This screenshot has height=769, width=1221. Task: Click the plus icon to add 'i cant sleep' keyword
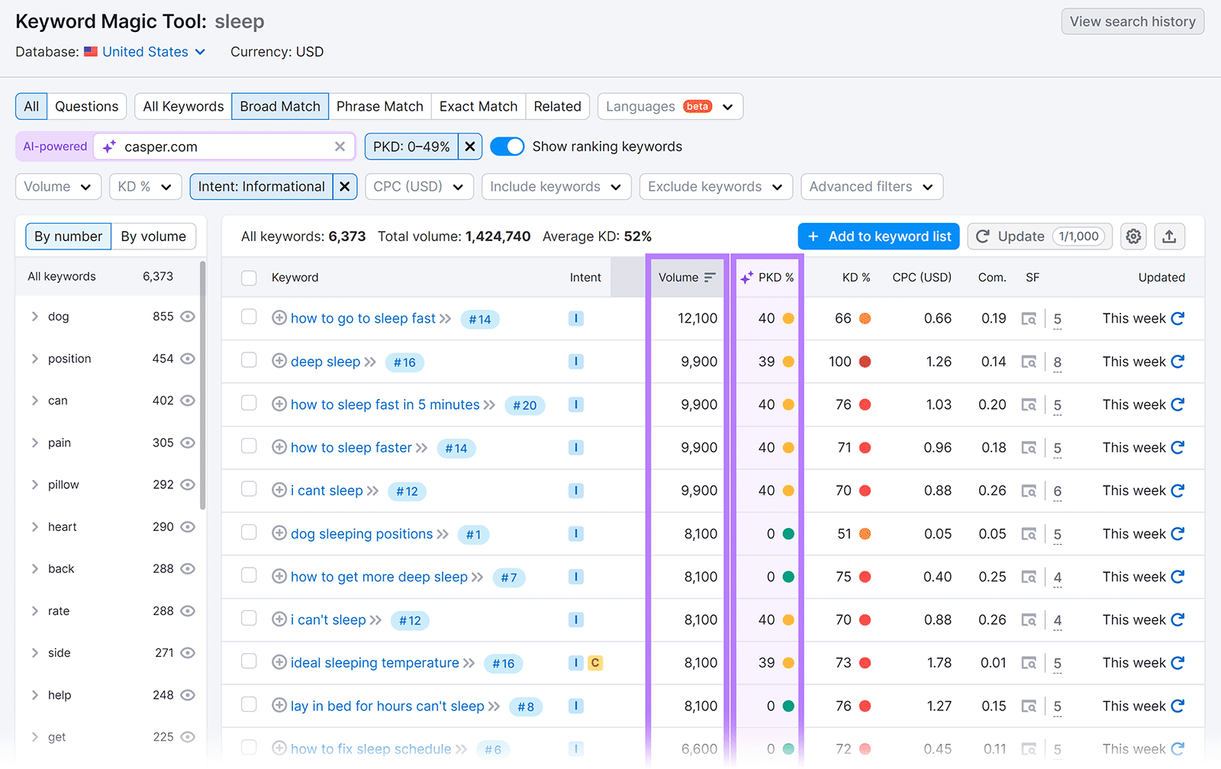(279, 491)
